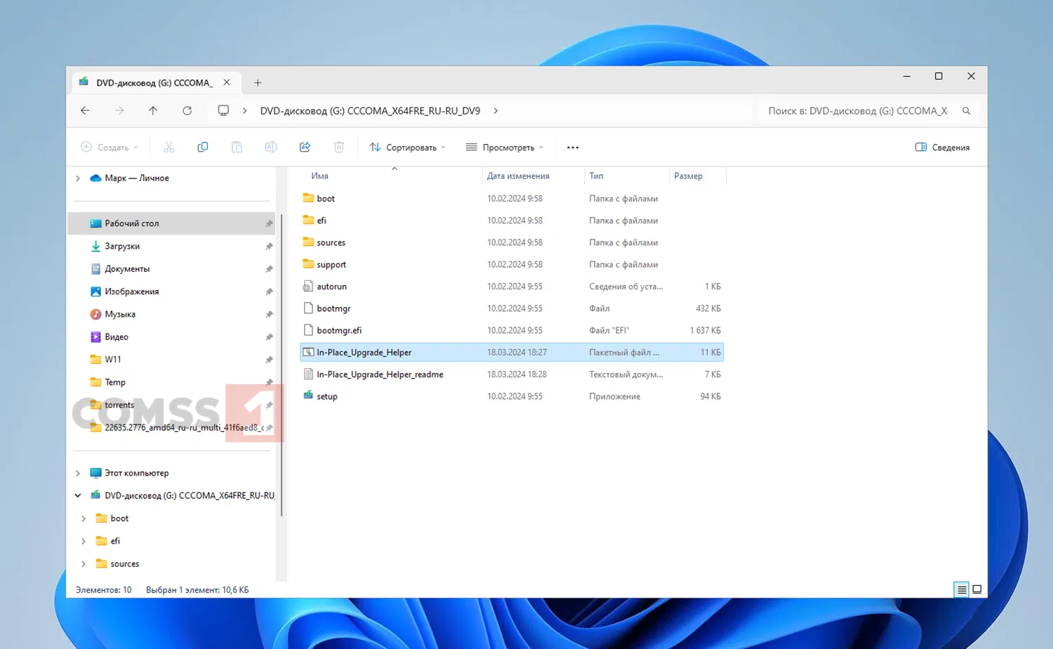Go up one folder level
Image resolution: width=1053 pixels, height=649 pixels.
tap(153, 111)
